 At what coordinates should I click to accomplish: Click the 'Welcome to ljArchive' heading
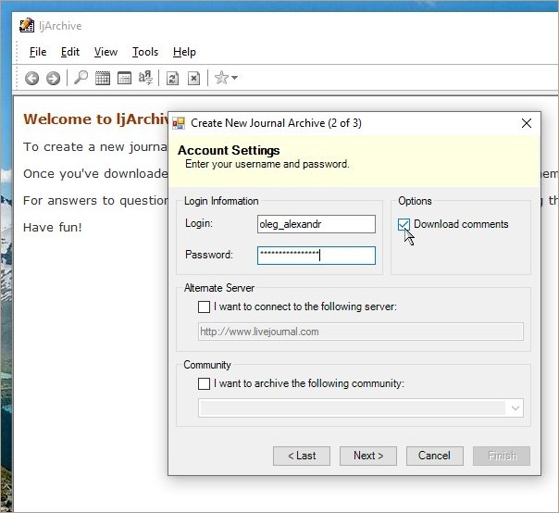pyautogui.click(x=95, y=119)
